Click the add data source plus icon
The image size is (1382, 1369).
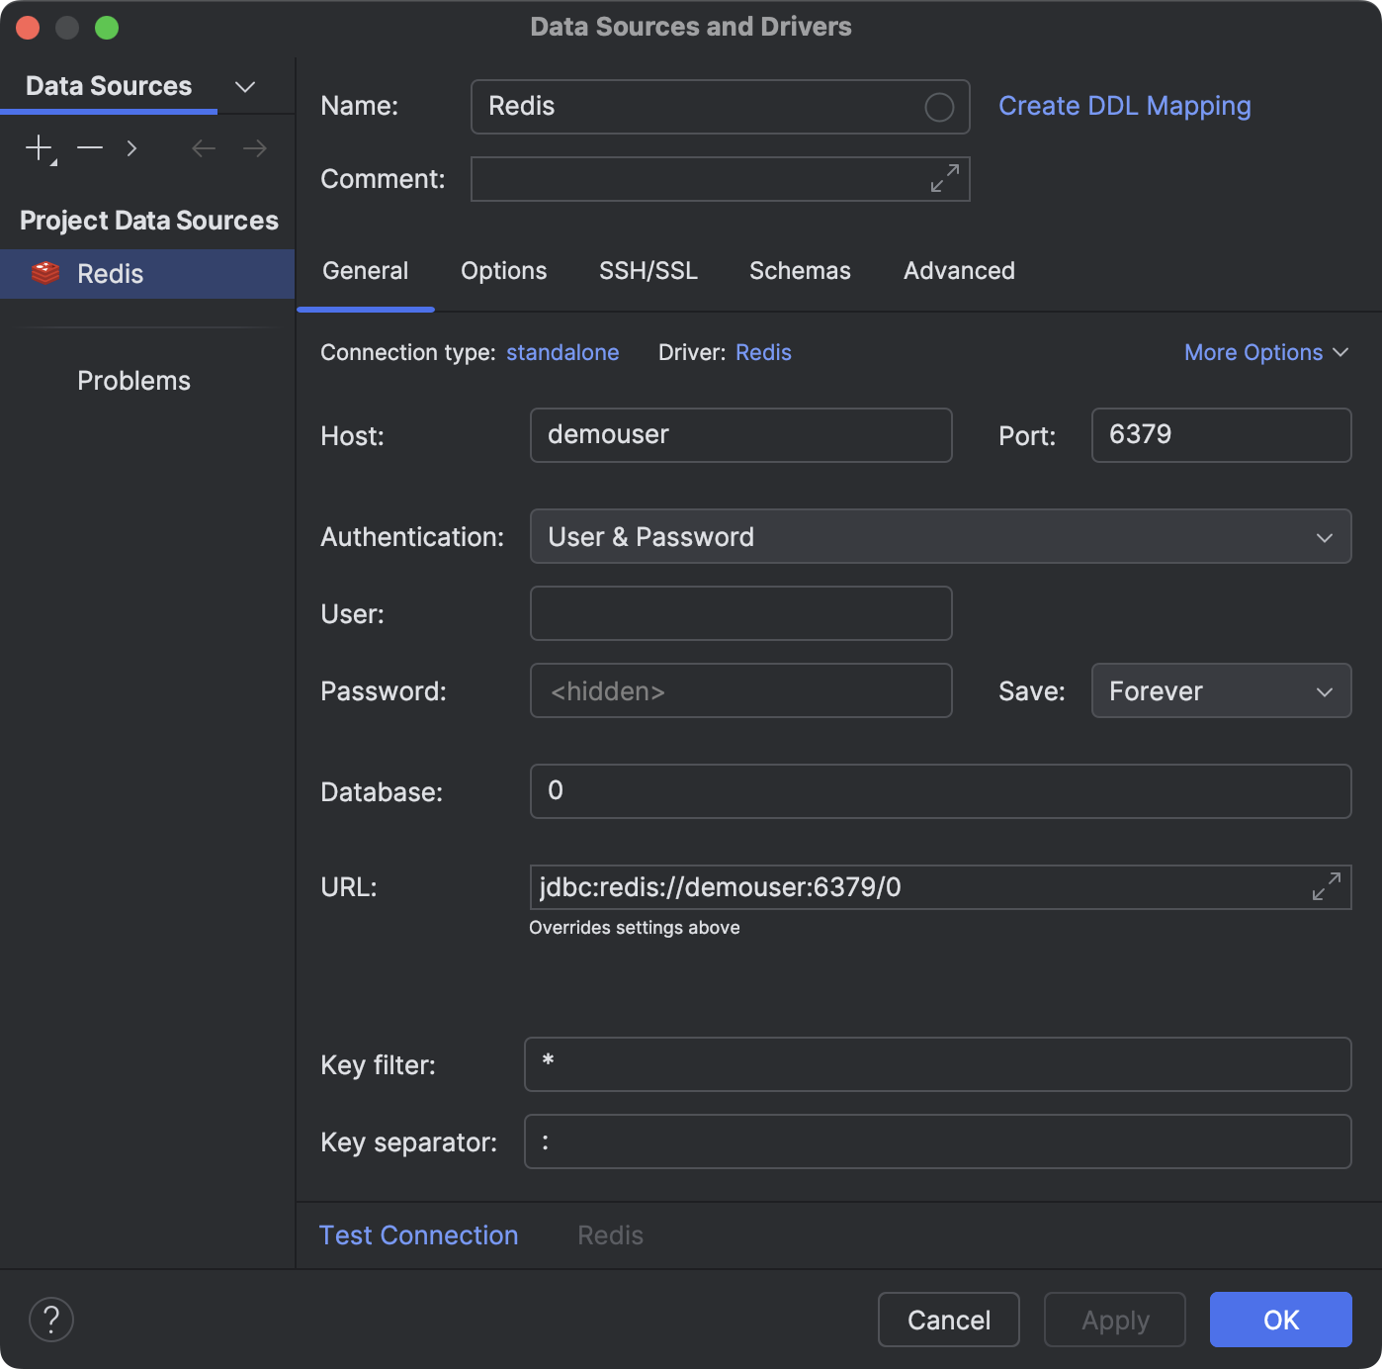(40, 148)
